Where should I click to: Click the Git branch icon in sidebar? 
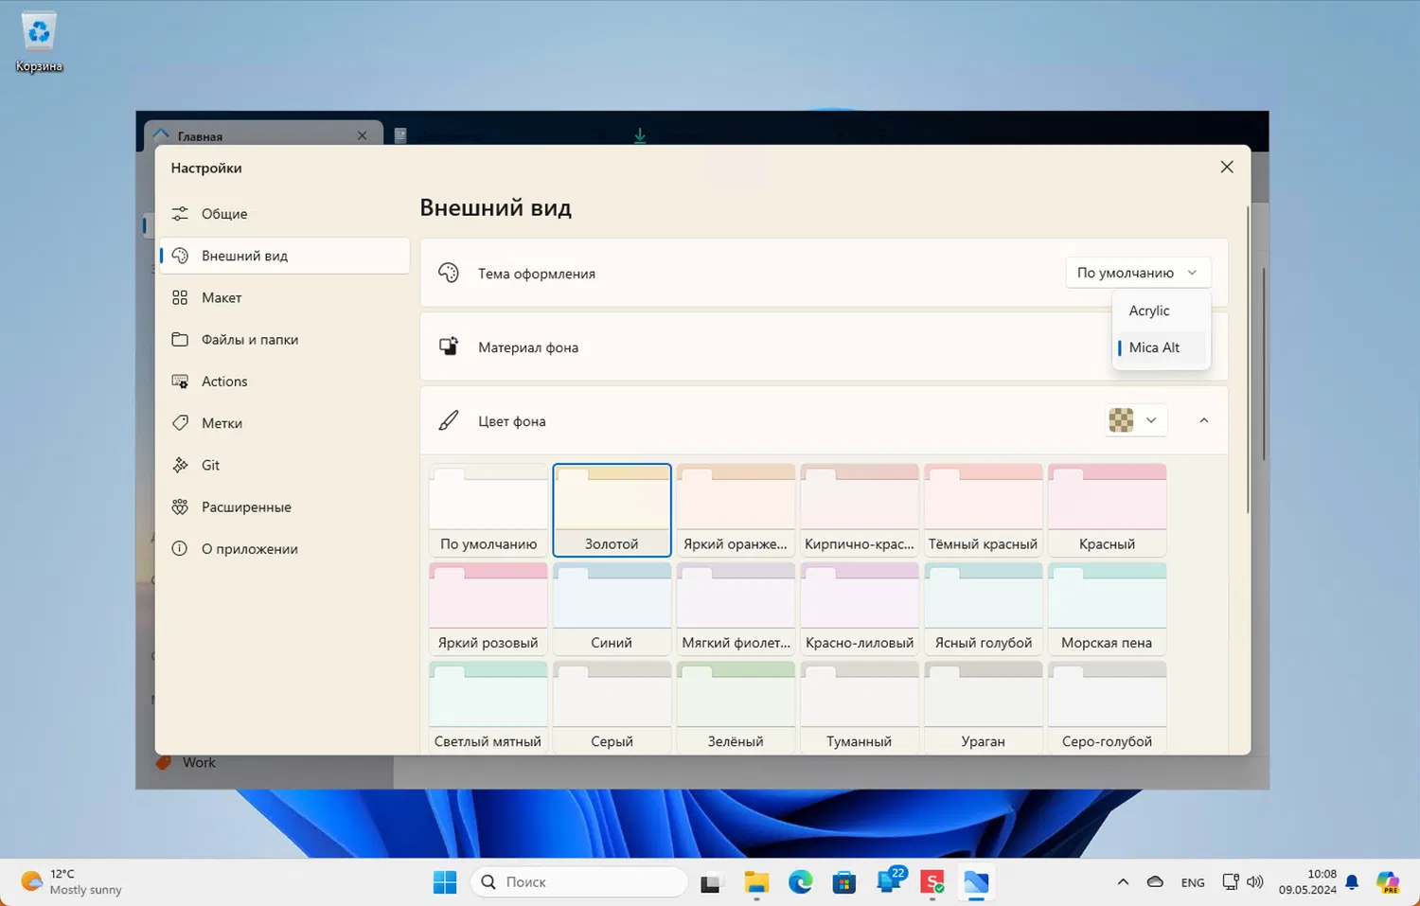(x=180, y=465)
